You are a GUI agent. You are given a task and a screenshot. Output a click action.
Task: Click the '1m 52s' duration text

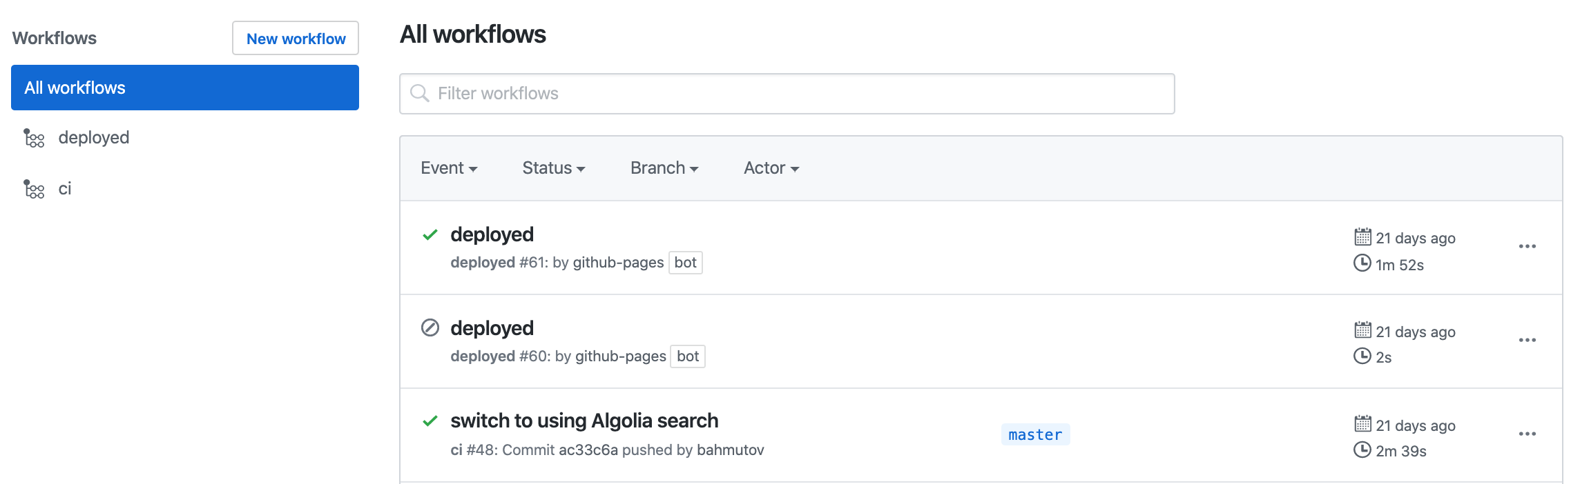1400,265
